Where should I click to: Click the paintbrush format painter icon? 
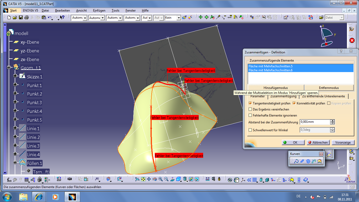(184, 17)
